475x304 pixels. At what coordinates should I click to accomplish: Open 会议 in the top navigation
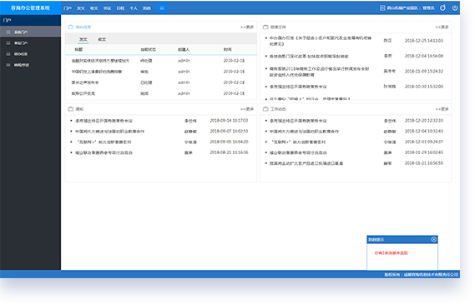click(x=107, y=8)
